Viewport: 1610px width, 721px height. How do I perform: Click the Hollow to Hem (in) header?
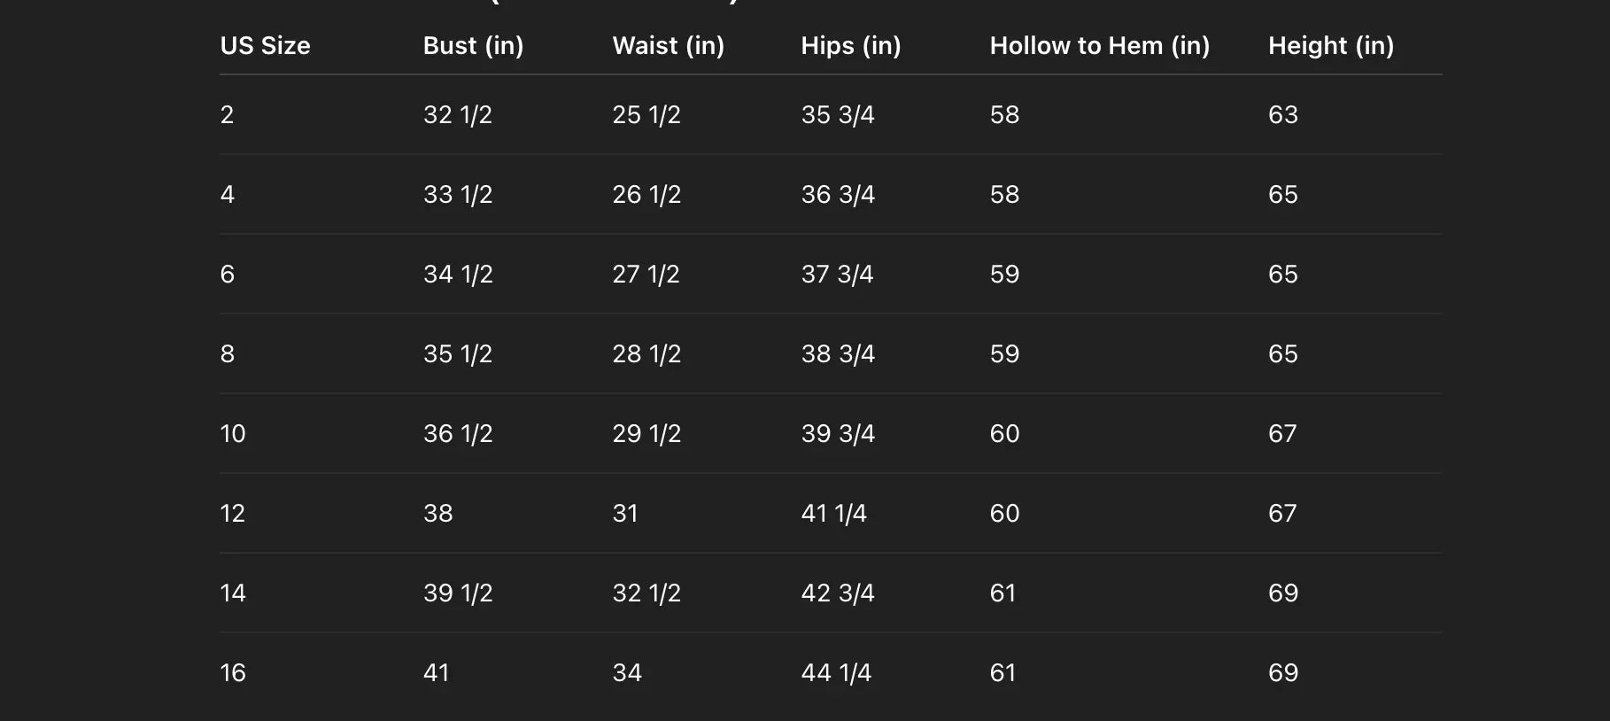pyautogui.click(x=1099, y=46)
